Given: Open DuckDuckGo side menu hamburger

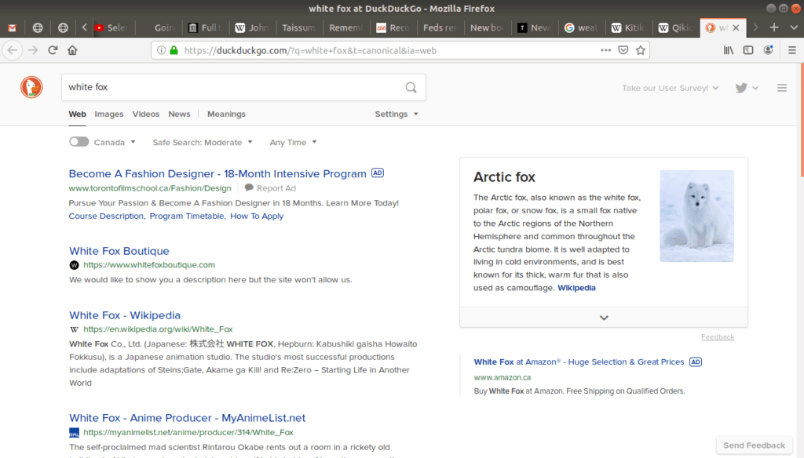Looking at the screenshot, I should (x=781, y=88).
